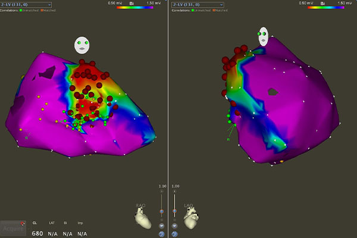Toggle Unmatched correlations in right view
The height and width of the screenshot is (238, 357).
coord(206,11)
